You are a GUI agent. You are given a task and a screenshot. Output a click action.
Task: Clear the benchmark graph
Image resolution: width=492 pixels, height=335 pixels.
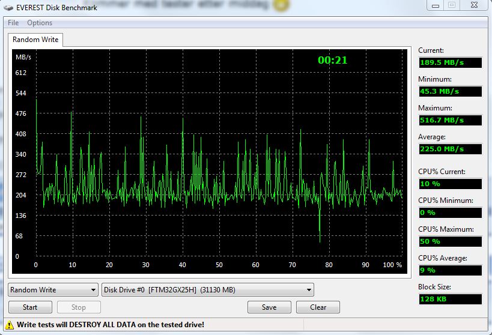[x=318, y=307]
